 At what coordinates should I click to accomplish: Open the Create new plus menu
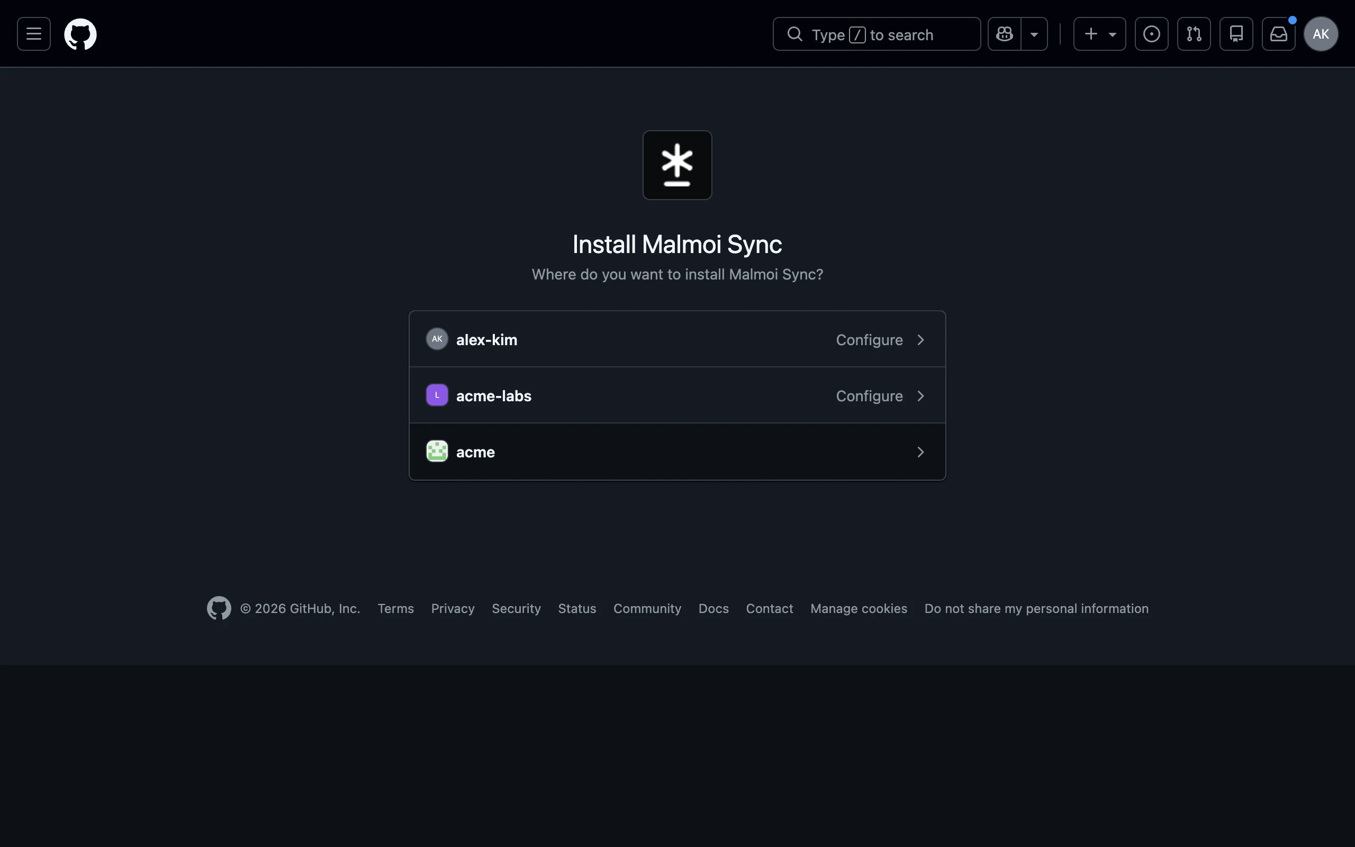[1100, 34]
